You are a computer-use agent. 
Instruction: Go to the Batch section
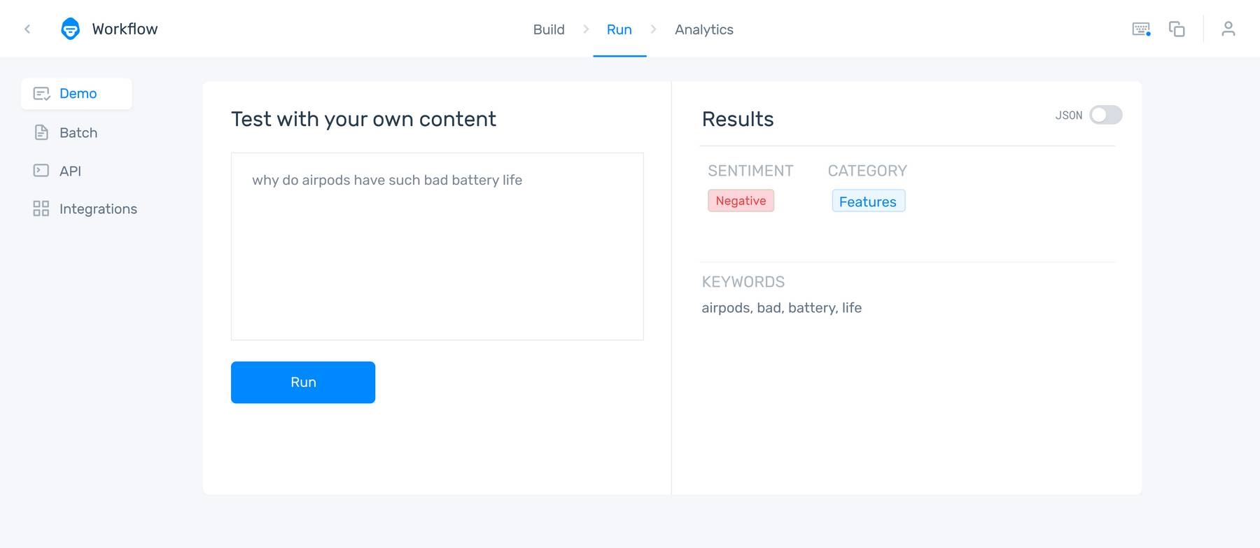78,132
